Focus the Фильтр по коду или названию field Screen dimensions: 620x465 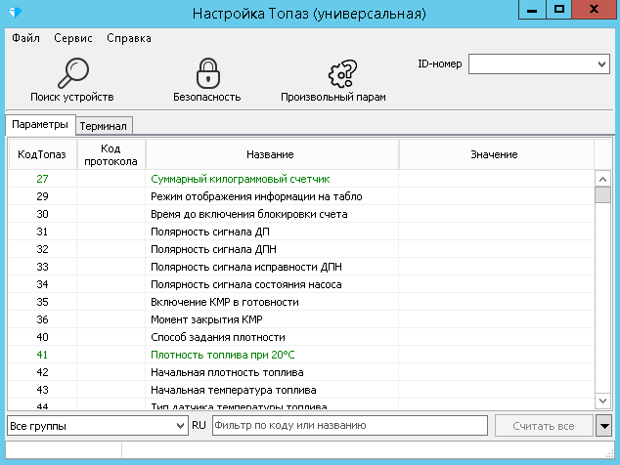(350, 426)
